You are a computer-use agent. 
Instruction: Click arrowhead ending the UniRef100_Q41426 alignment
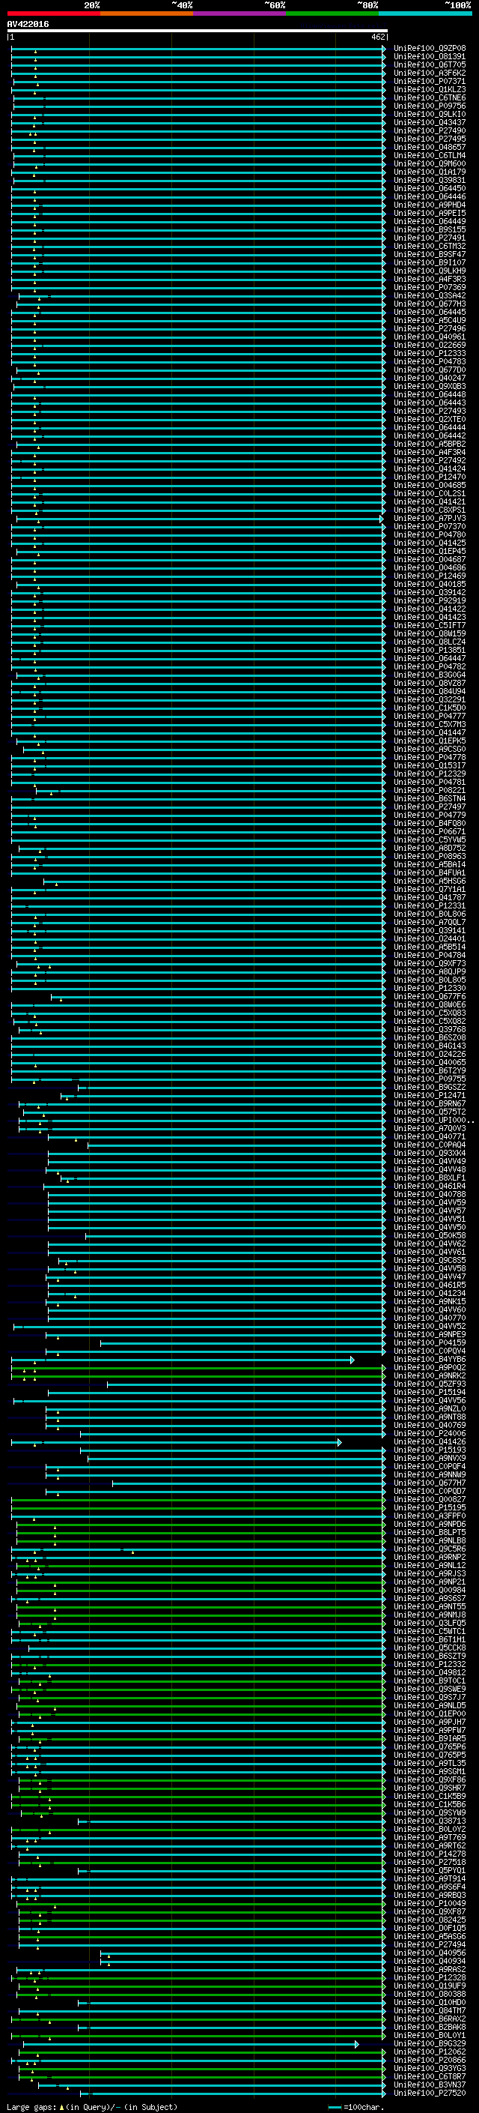click(x=339, y=1443)
